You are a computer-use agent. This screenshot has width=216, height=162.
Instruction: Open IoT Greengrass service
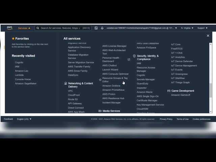pos(179,74)
